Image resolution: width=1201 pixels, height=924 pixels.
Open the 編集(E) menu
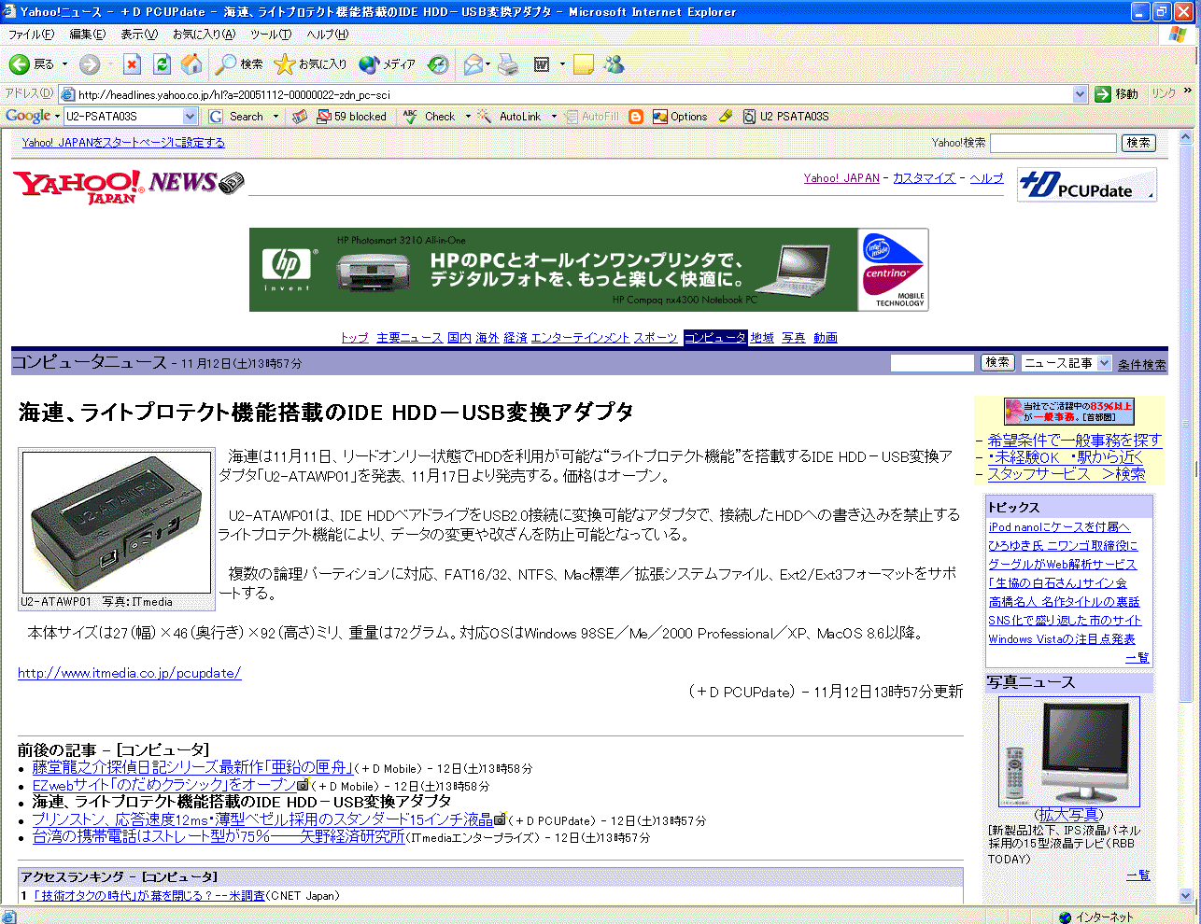pos(88,35)
